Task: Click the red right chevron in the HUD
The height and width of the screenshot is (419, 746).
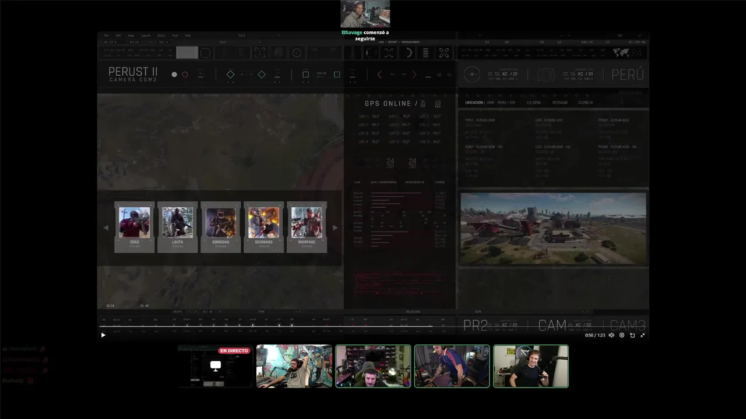Action: tap(414, 74)
